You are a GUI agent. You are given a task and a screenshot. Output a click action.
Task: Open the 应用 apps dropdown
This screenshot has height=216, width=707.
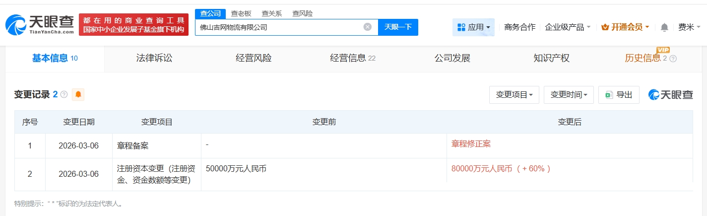(473, 27)
